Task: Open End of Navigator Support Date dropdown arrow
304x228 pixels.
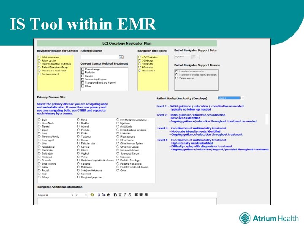Action: click(x=198, y=57)
